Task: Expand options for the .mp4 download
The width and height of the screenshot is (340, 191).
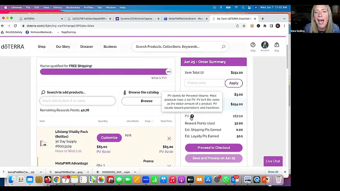Action: coord(135,172)
